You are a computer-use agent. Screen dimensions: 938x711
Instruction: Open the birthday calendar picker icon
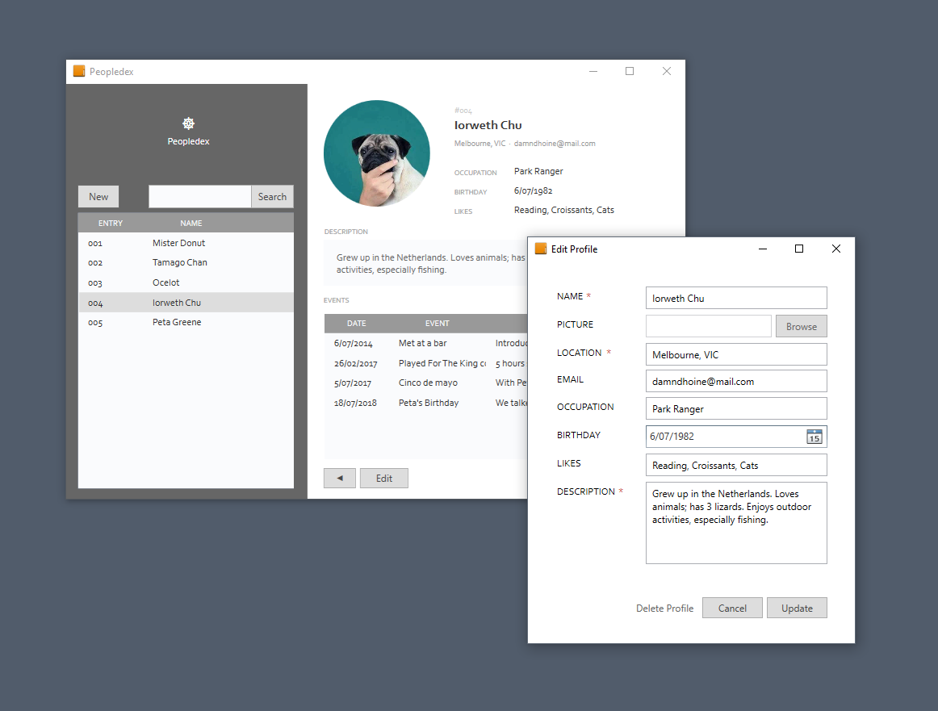(814, 437)
